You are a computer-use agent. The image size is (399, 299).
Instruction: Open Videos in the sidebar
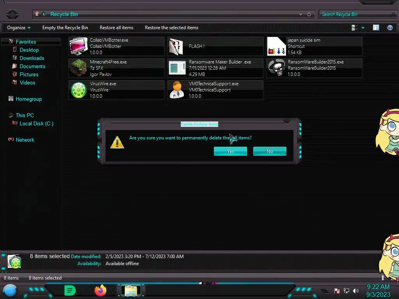click(x=27, y=83)
